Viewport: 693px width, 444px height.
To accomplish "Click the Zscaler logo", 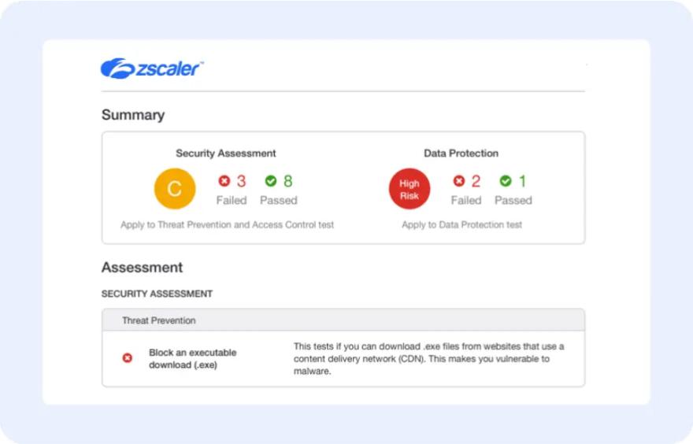I will coord(152,68).
